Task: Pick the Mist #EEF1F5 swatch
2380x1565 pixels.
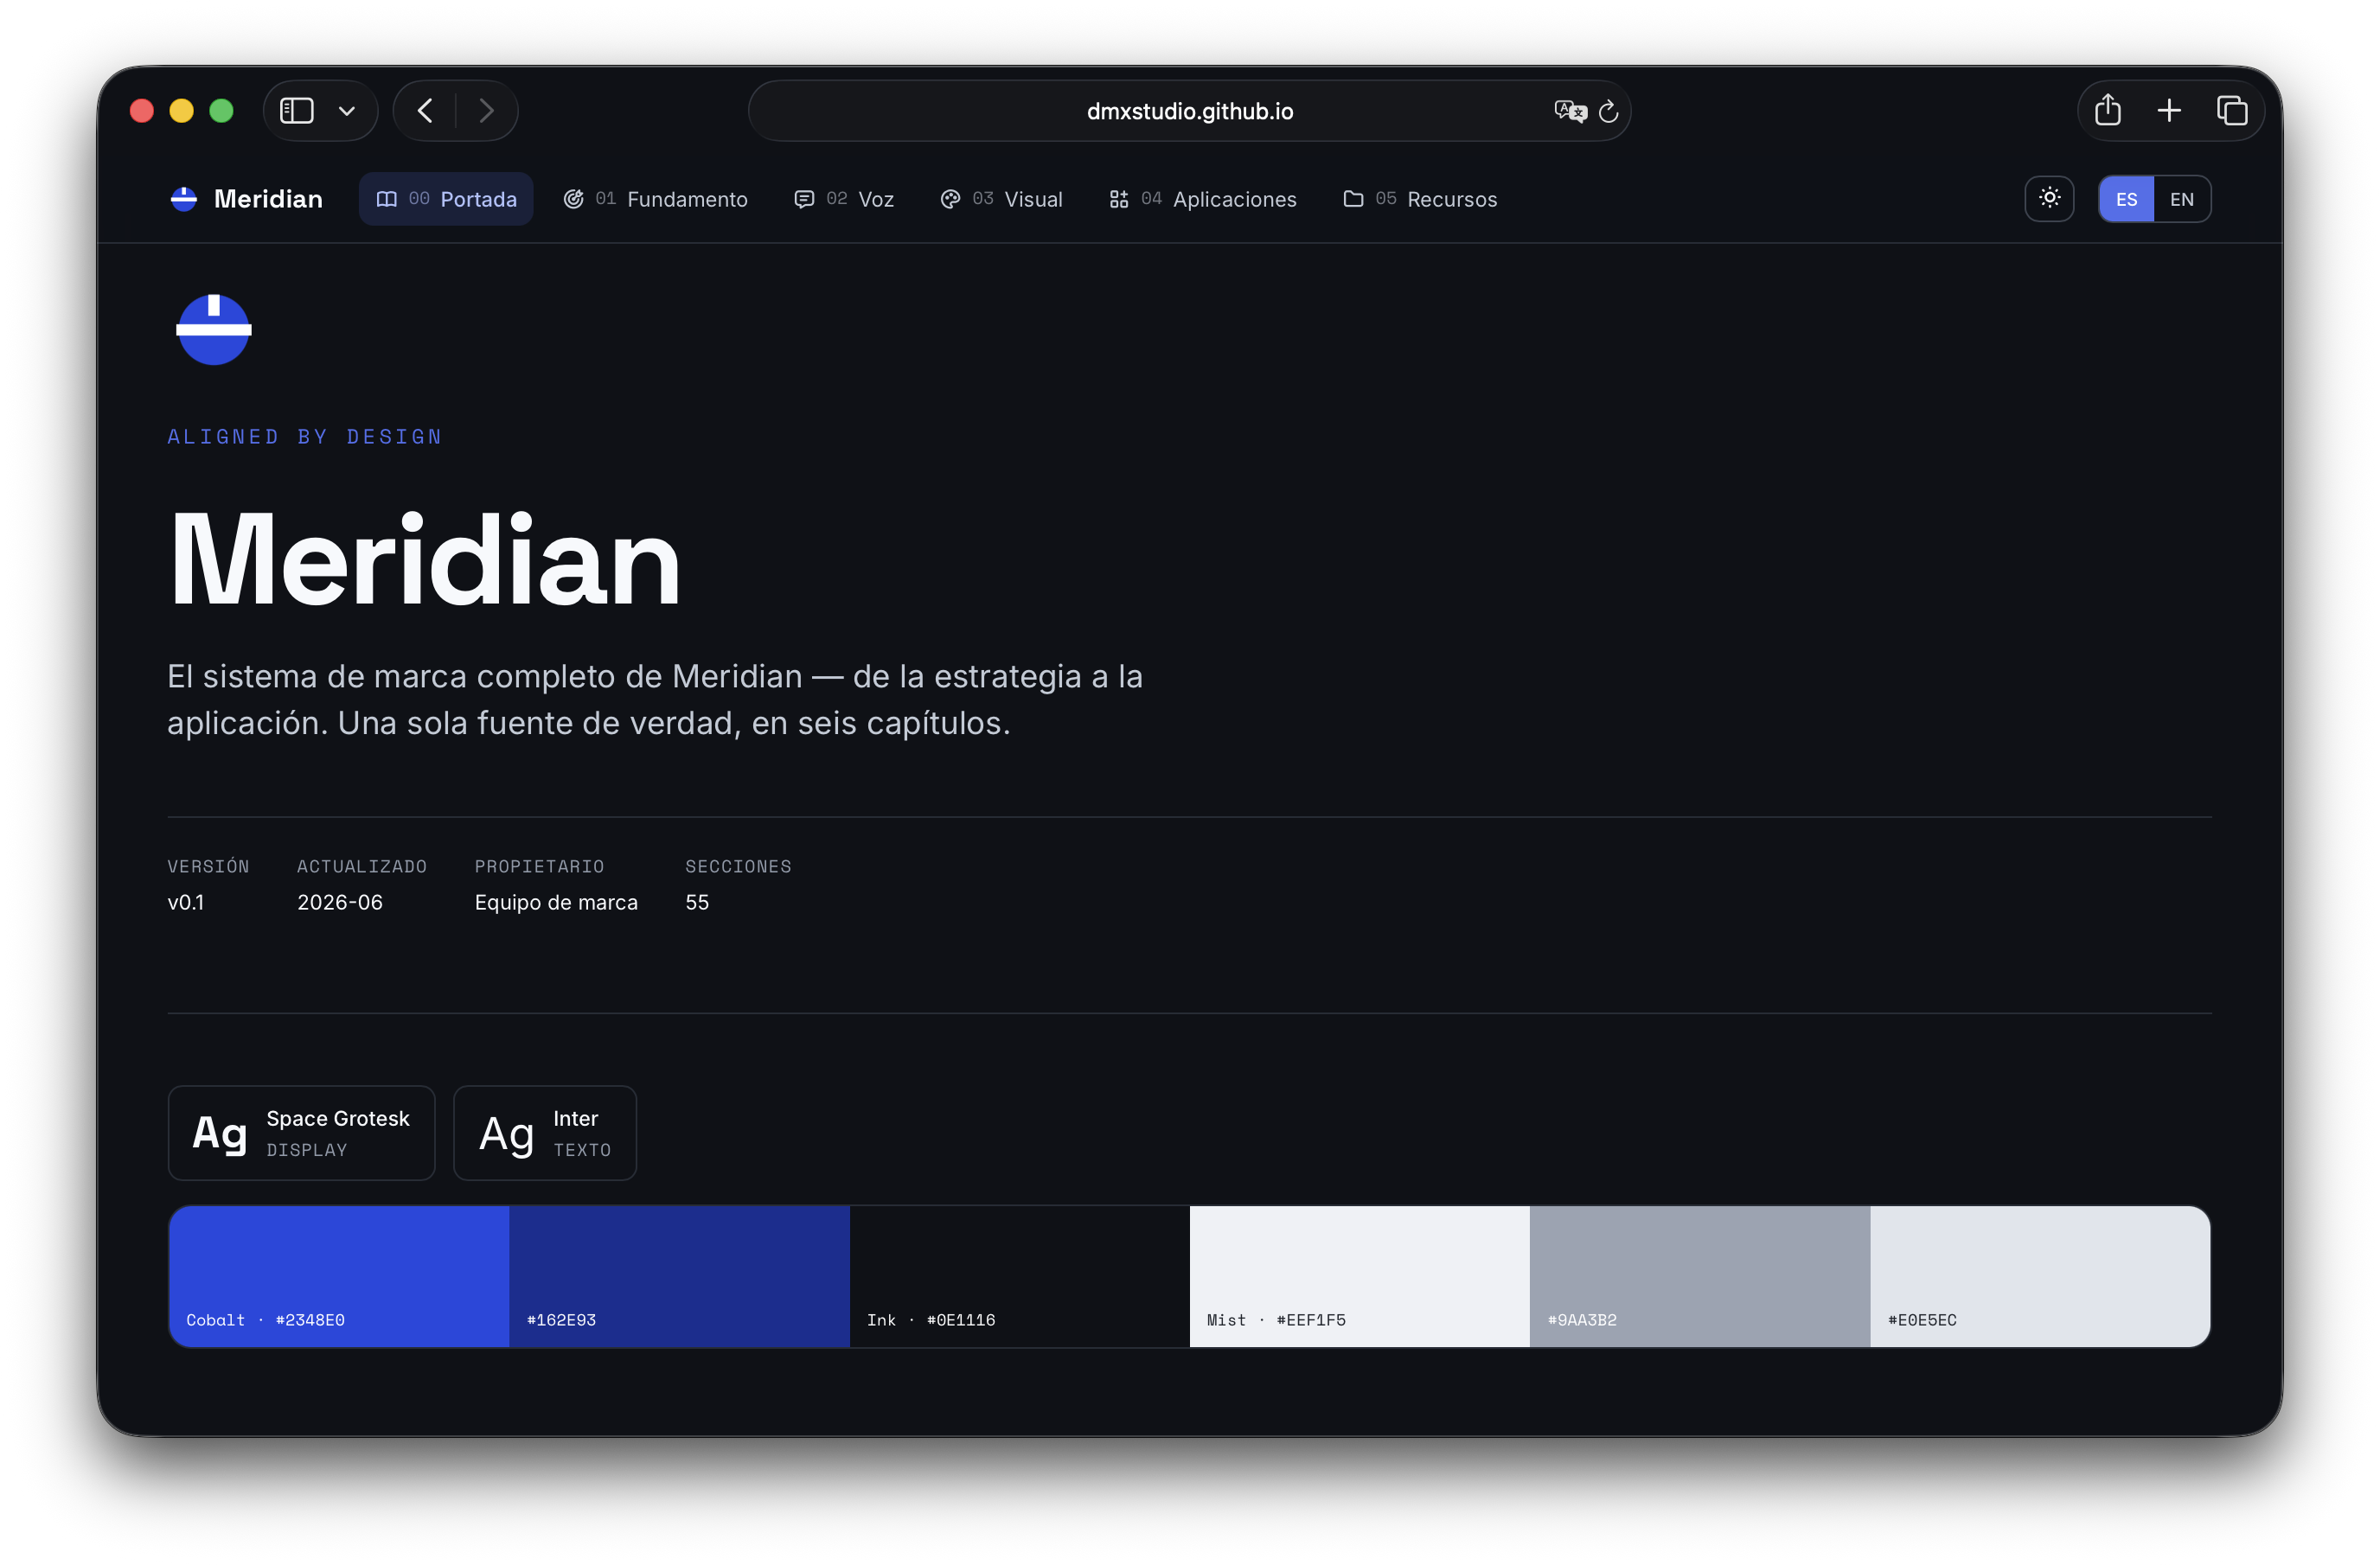Action: pos(1360,1277)
